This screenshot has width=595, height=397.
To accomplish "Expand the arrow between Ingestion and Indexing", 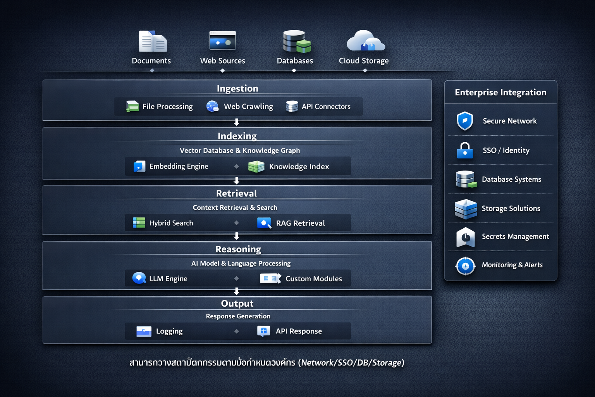I will point(237,123).
